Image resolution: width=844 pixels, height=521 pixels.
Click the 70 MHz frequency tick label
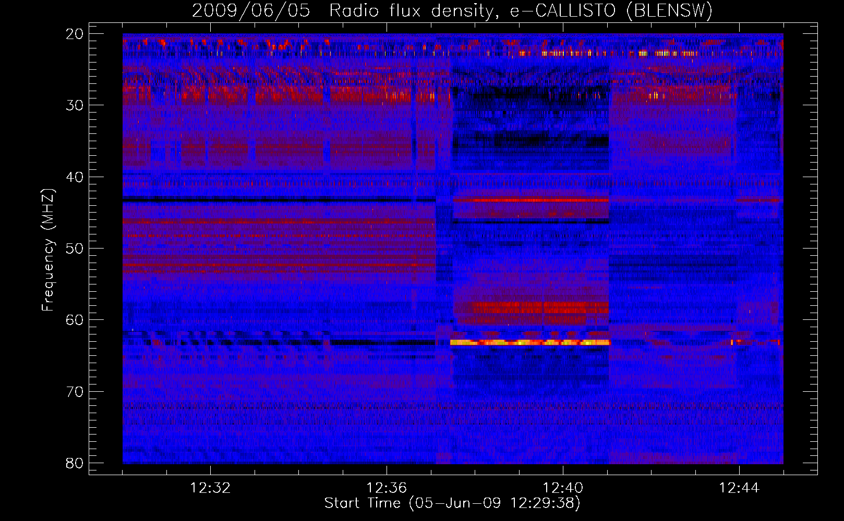pyautogui.click(x=75, y=392)
